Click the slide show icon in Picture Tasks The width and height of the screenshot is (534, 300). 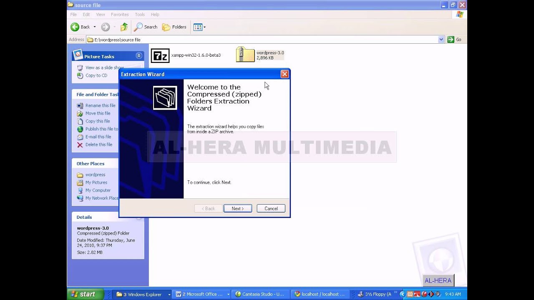80,67
